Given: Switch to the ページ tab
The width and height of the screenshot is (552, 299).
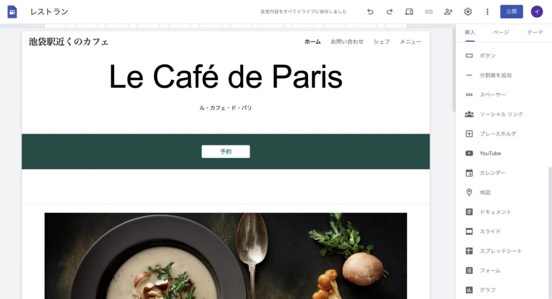Looking at the screenshot, I should (x=501, y=32).
